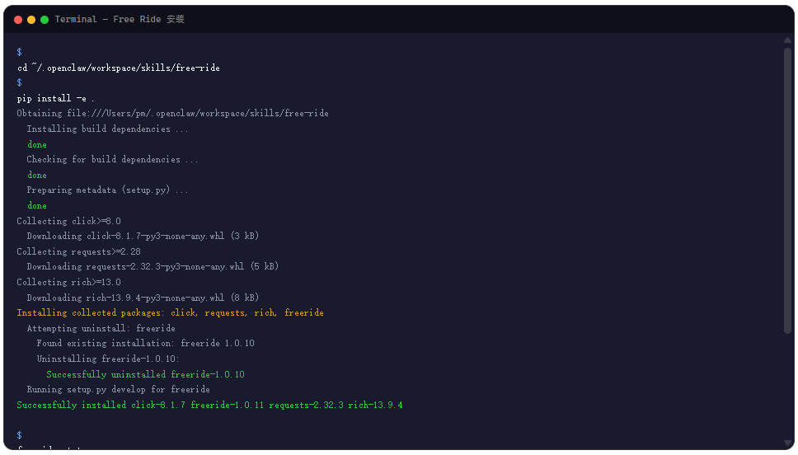Click the orange 'Installing collected packages' line
Image resolution: width=798 pixels, height=455 pixels.
170,312
